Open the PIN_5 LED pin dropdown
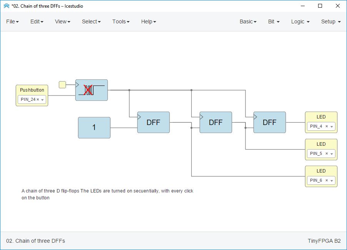The width and height of the screenshot is (347, 250). coord(332,154)
